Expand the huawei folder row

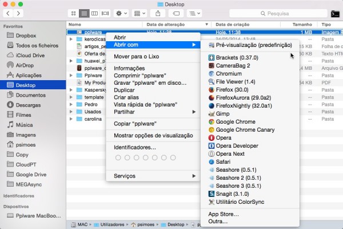click(71, 61)
